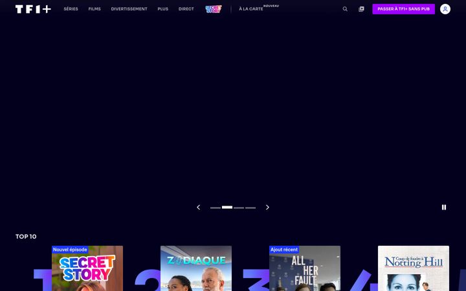Select the active second carousel indicator
Viewport: 466px width, 291px height.
tap(227, 208)
